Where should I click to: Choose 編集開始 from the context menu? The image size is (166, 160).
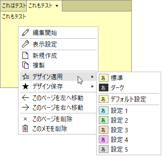58,33
